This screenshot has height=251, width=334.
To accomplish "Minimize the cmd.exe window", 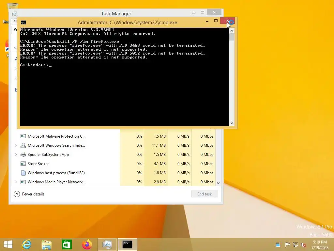I will click(x=207, y=21).
